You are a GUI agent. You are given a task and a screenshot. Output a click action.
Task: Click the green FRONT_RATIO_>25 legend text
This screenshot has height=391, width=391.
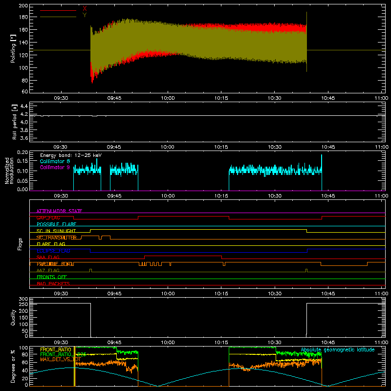coord(63,354)
